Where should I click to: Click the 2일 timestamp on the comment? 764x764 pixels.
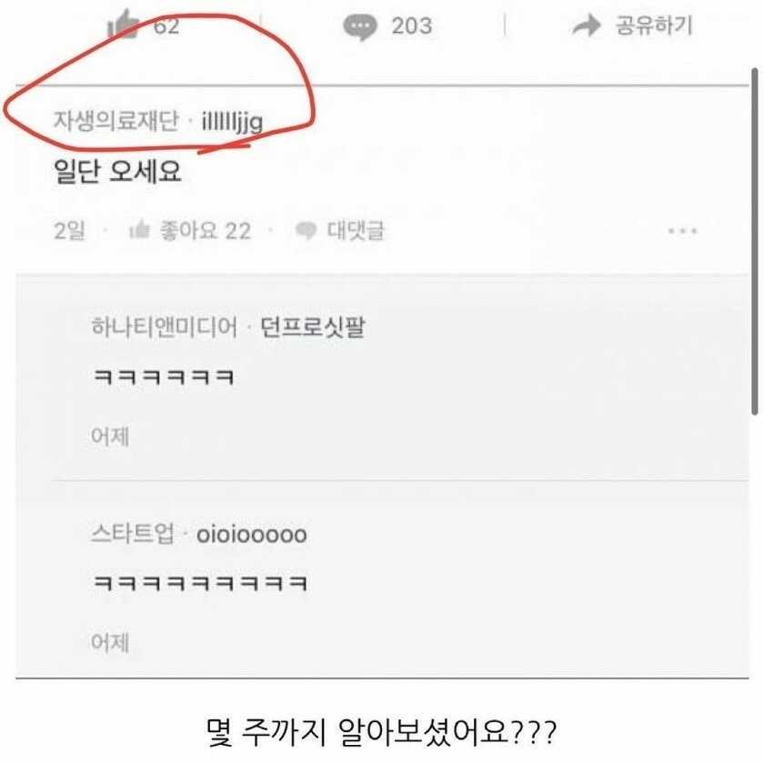click(x=69, y=230)
